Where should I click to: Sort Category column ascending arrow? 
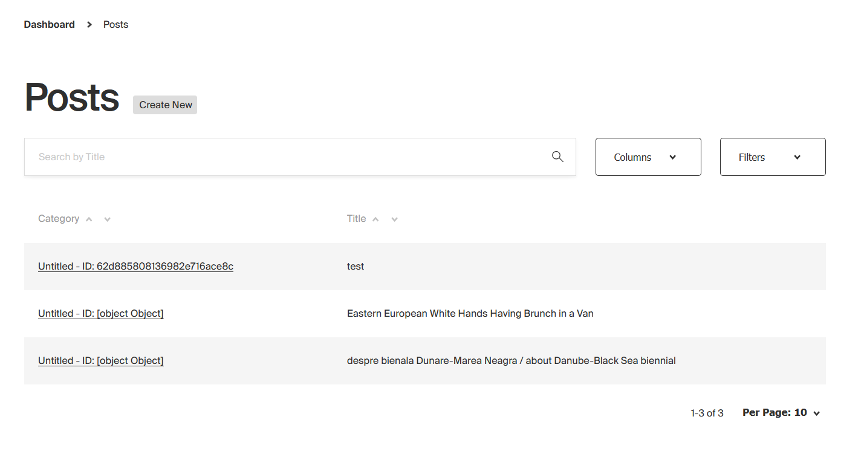(x=89, y=219)
